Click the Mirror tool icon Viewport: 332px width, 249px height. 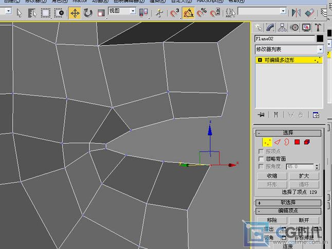pos(296,13)
